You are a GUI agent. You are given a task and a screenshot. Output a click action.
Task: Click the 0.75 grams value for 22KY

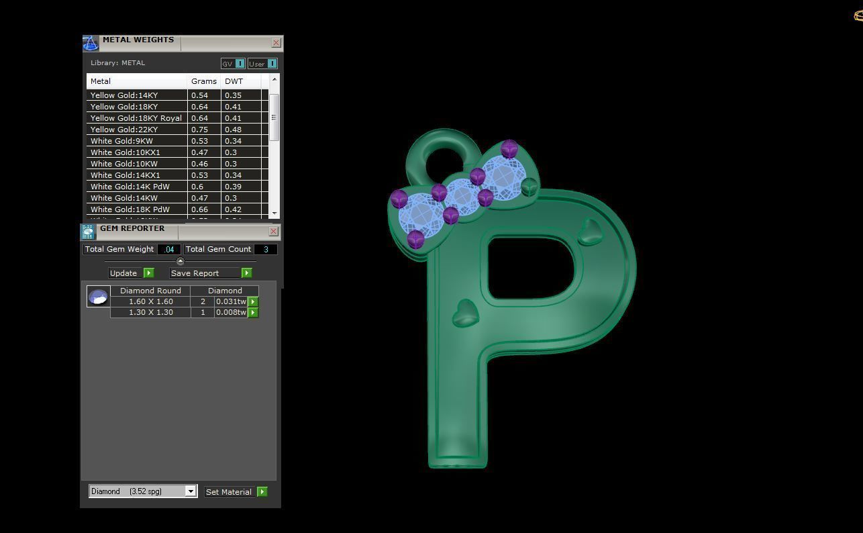click(204, 130)
